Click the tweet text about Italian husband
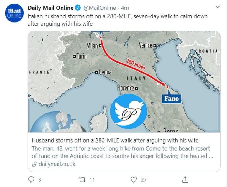The width and height of the screenshot is (227, 187). pyautogui.click(x=118, y=20)
